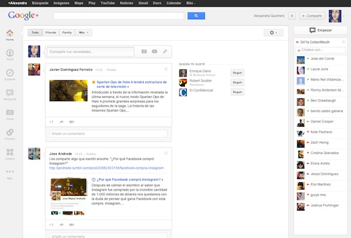351x238 pixels.
Task: Open ¿Por qué Facebook compró Instagram? link
Action: coord(130,180)
